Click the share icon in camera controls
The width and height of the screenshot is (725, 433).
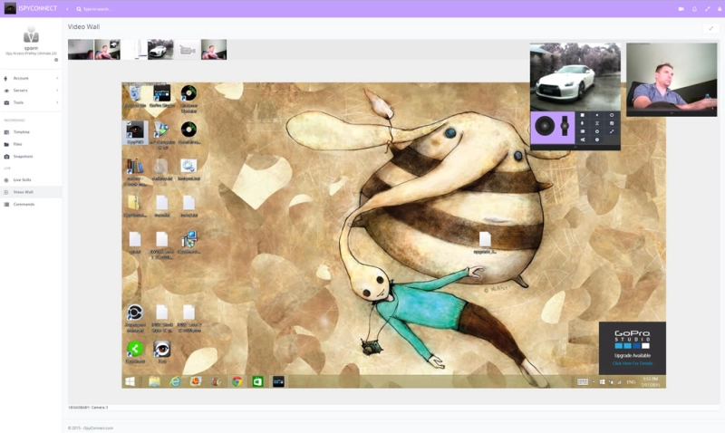click(582, 140)
